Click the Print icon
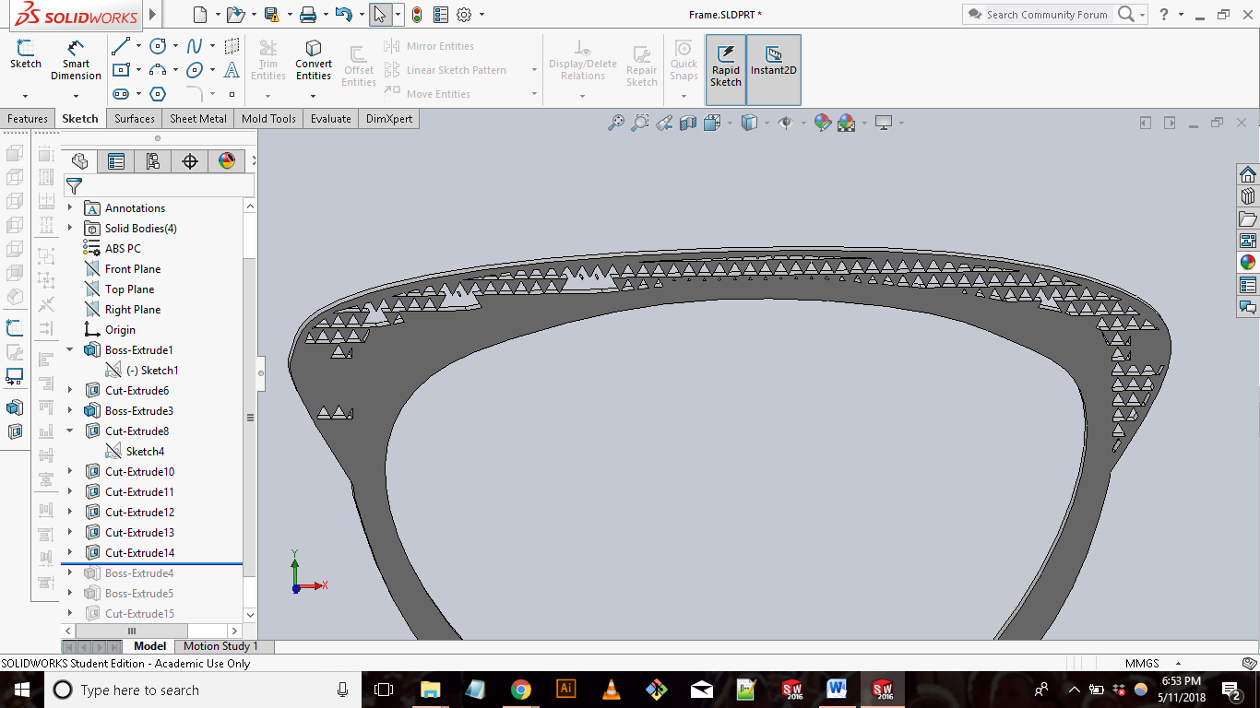 tap(308, 15)
